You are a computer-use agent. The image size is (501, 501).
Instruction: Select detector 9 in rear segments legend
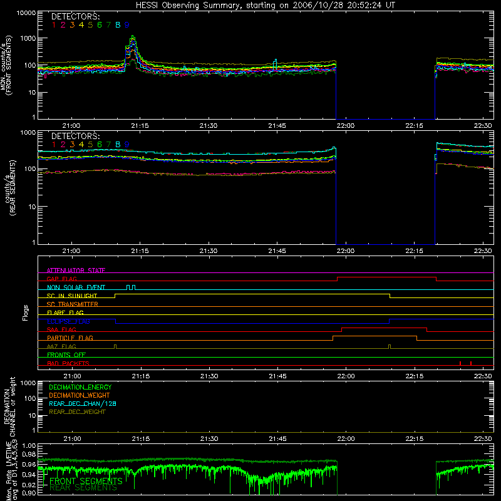coord(127,145)
